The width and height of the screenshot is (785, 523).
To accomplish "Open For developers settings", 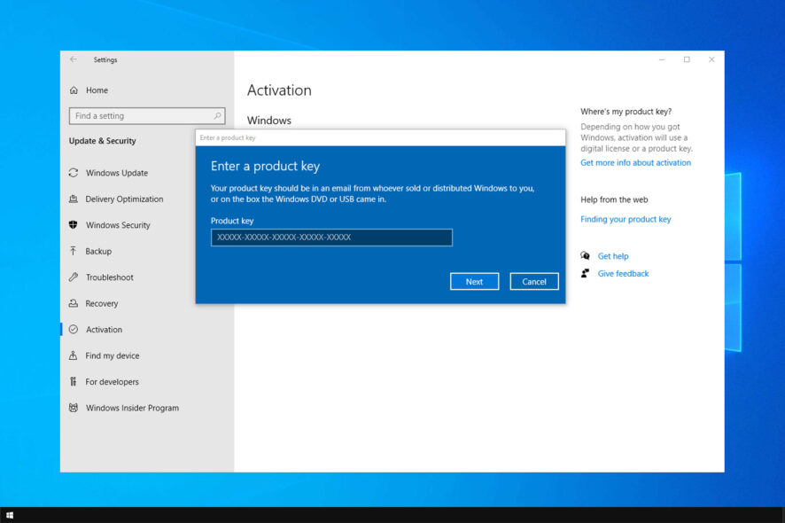I will tap(112, 381).
